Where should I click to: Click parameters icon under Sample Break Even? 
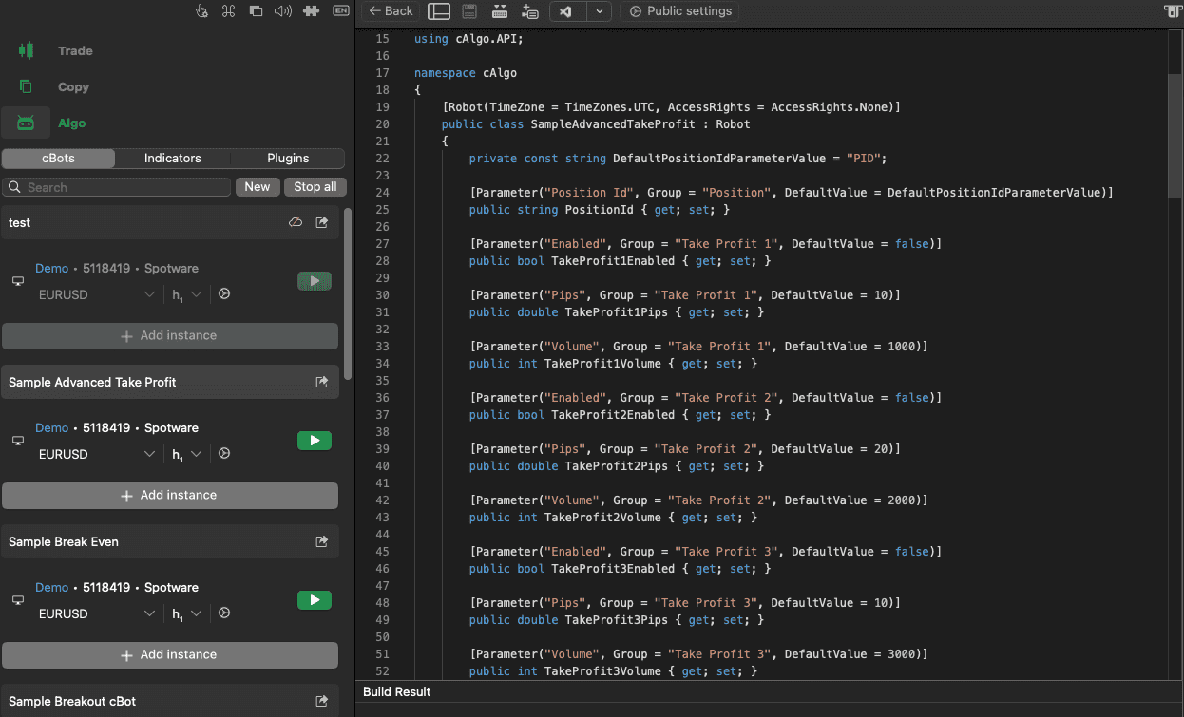point(224,613)
